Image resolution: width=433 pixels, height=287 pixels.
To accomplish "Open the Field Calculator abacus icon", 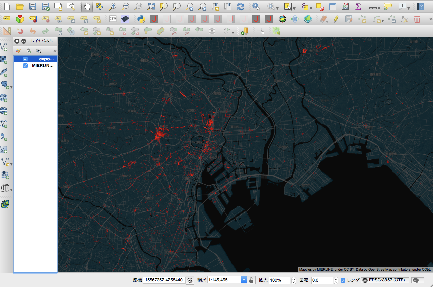I will (345, 6).
